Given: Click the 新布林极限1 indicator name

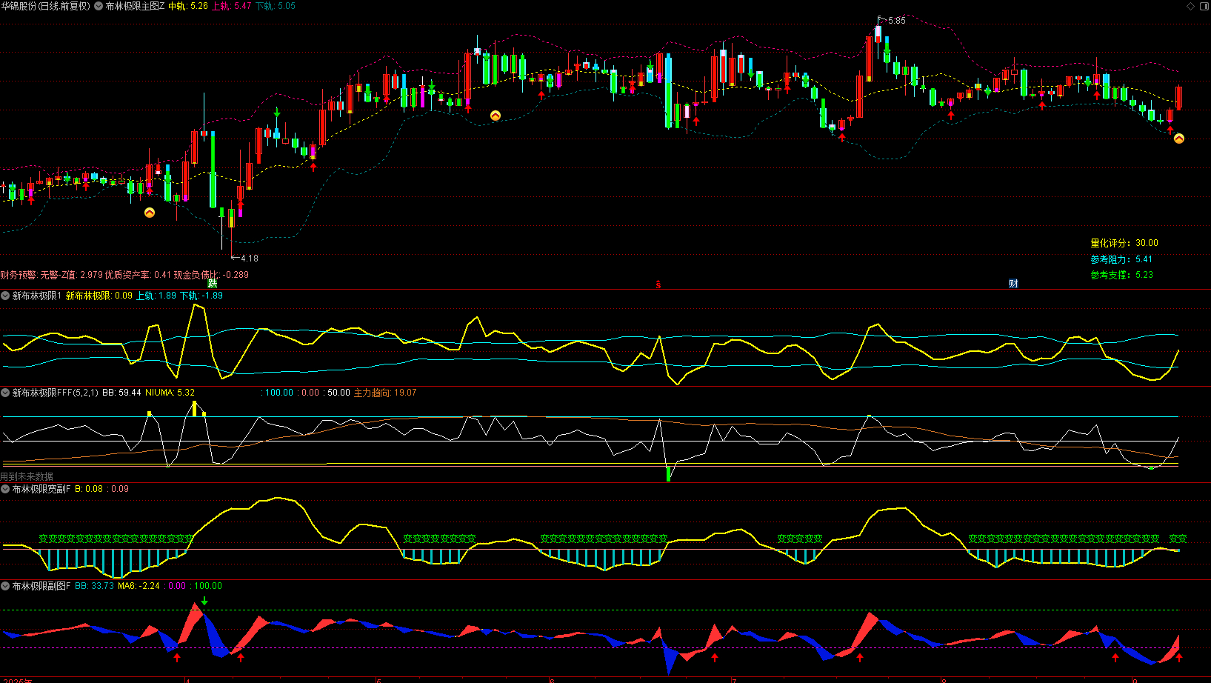Looking at the screenshot, I should click(37, 296).
